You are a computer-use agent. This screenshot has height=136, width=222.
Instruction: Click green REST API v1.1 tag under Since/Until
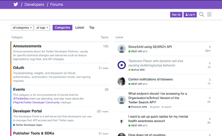tap(138, 52)
